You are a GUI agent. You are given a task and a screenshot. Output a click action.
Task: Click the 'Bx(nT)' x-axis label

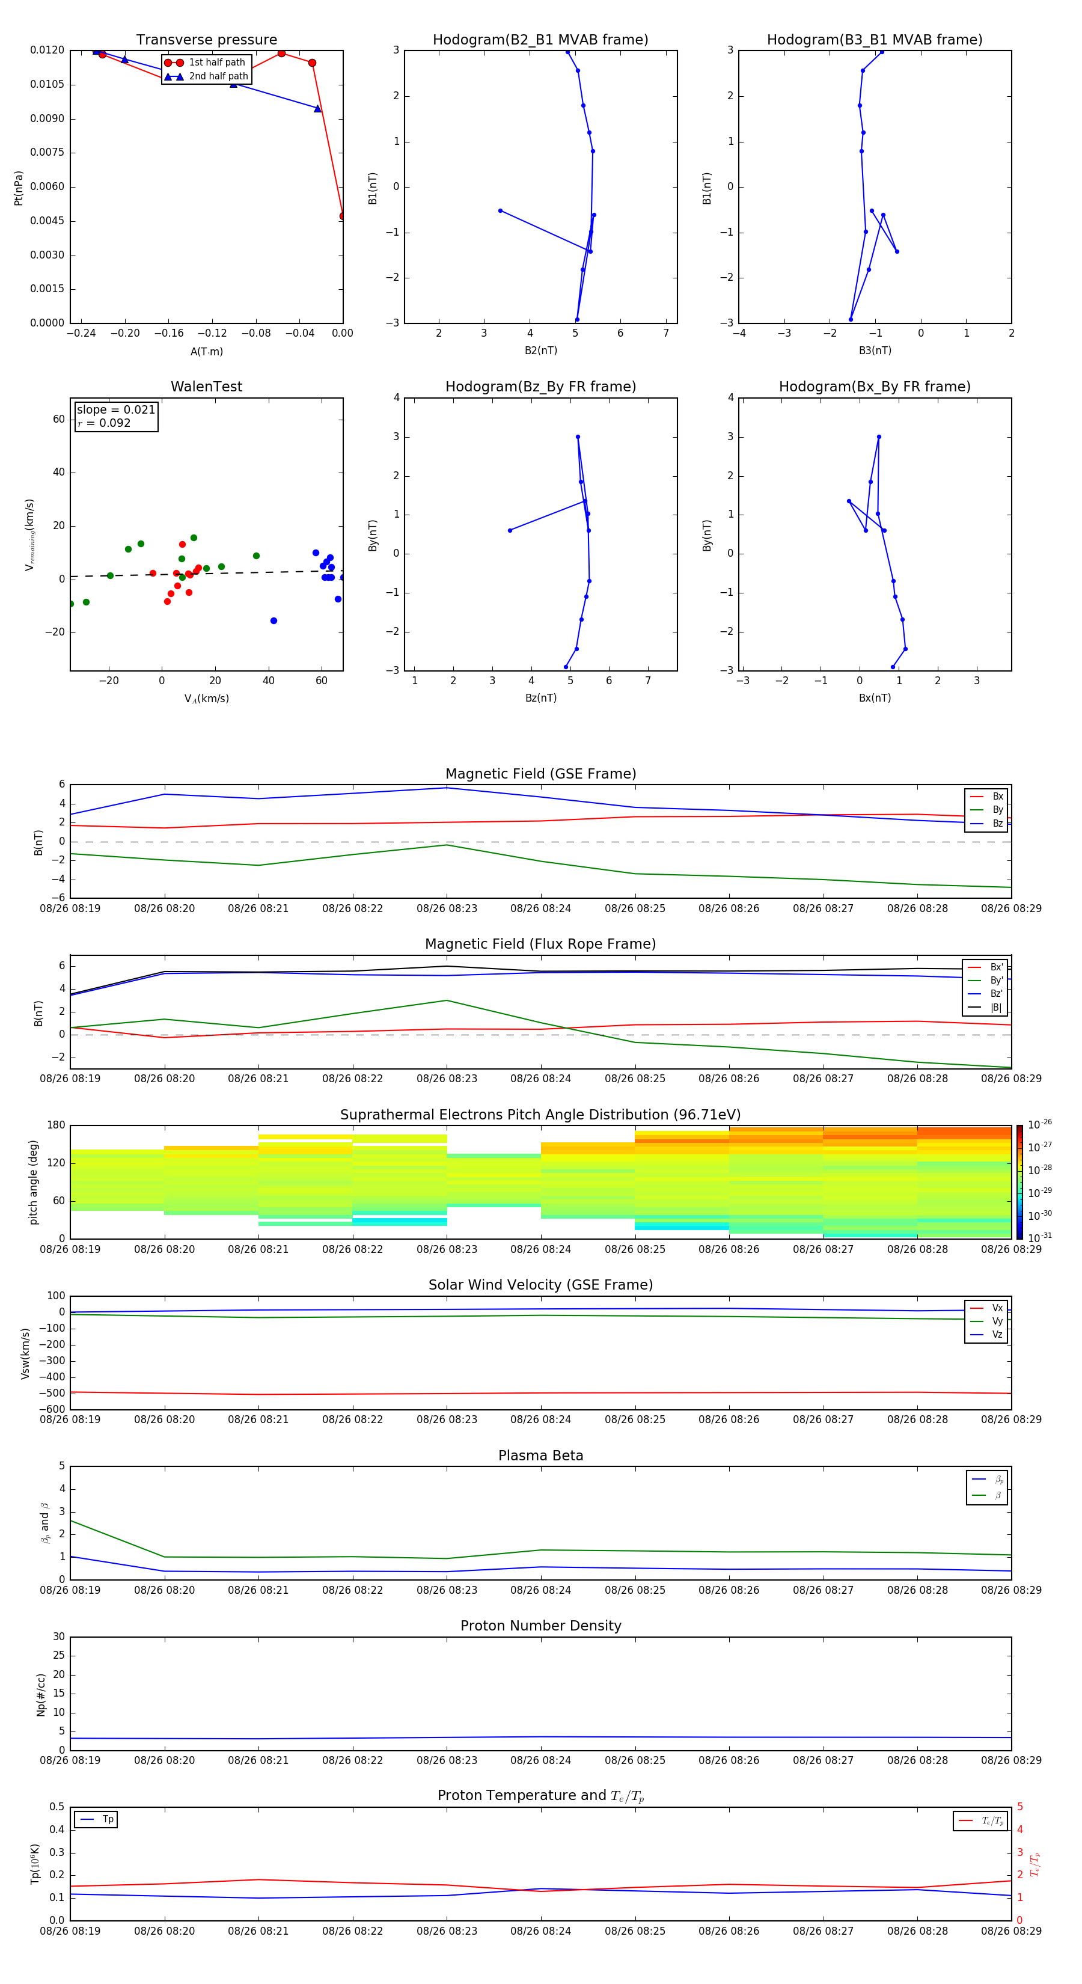[875, 698]
